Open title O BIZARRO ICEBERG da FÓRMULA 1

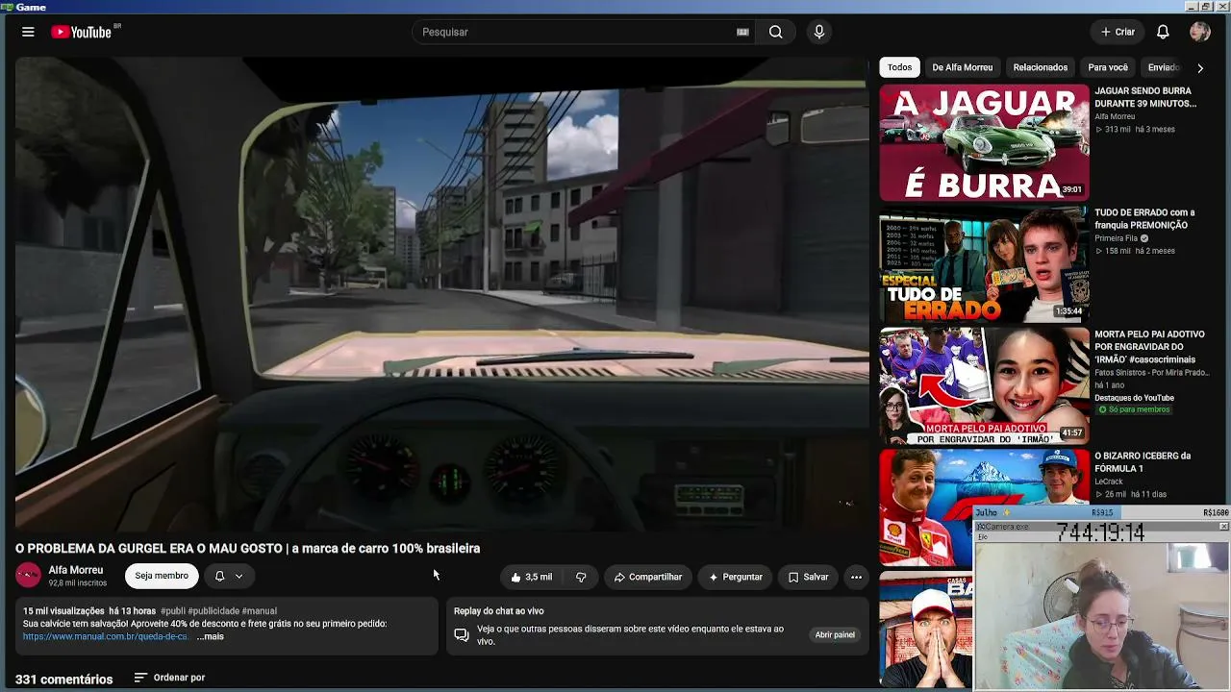tap(1143, 462)
